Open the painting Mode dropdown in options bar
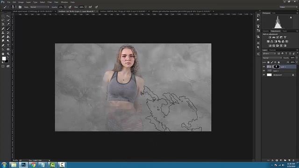Viewport: 299px width, 168px height. (39, 7)
